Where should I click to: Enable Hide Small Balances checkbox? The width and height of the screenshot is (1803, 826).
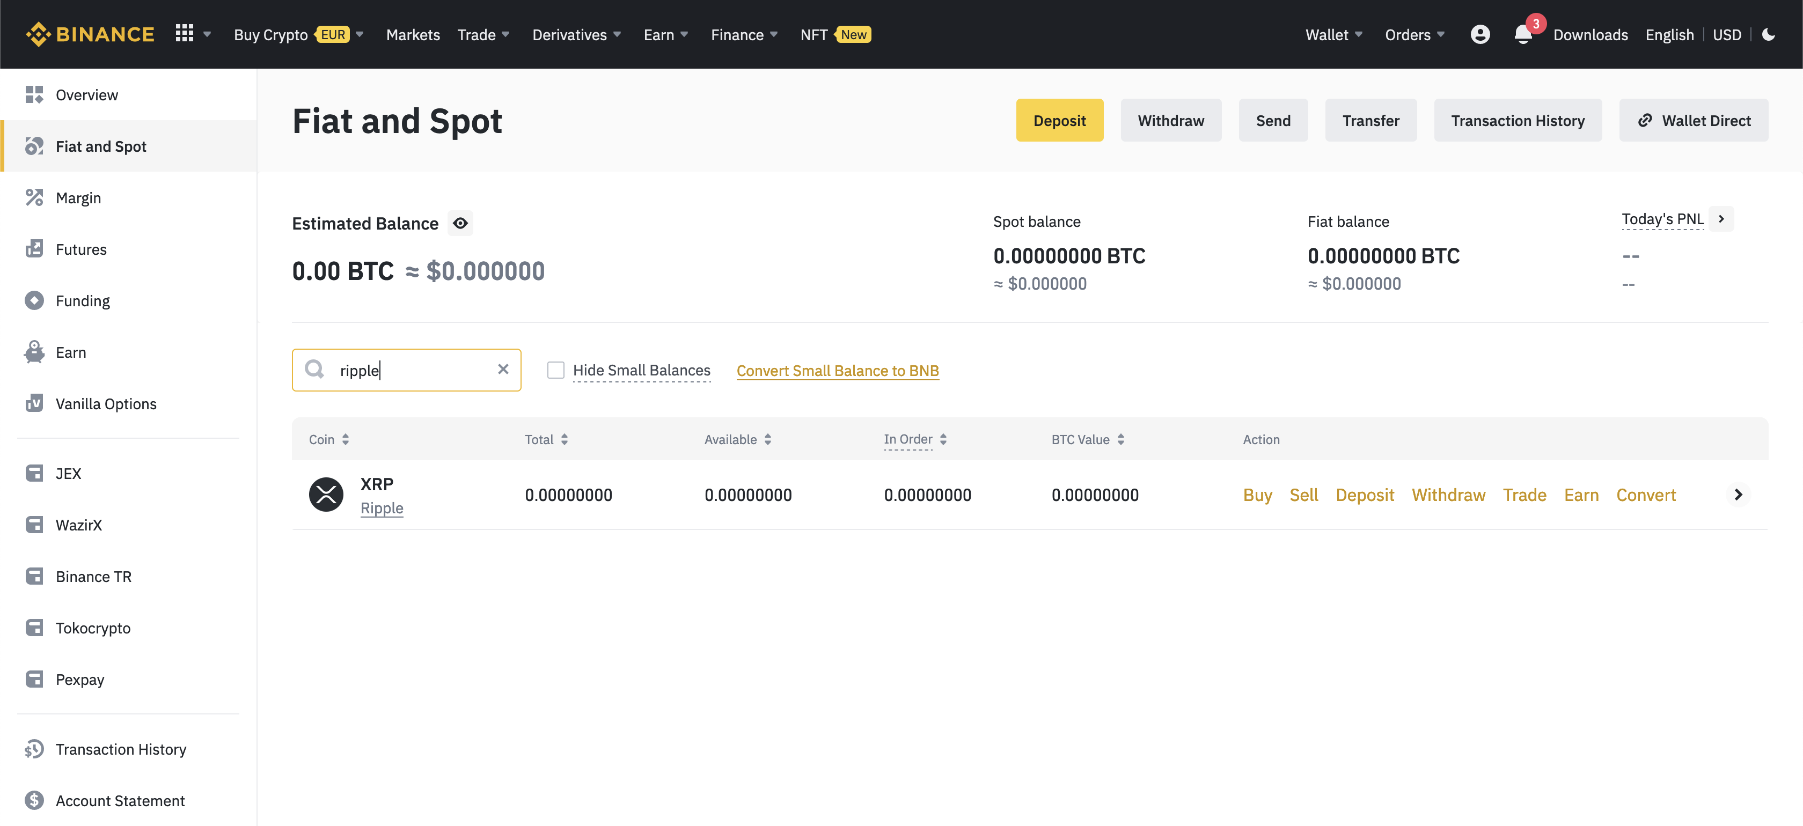click(x=556, y=370)
